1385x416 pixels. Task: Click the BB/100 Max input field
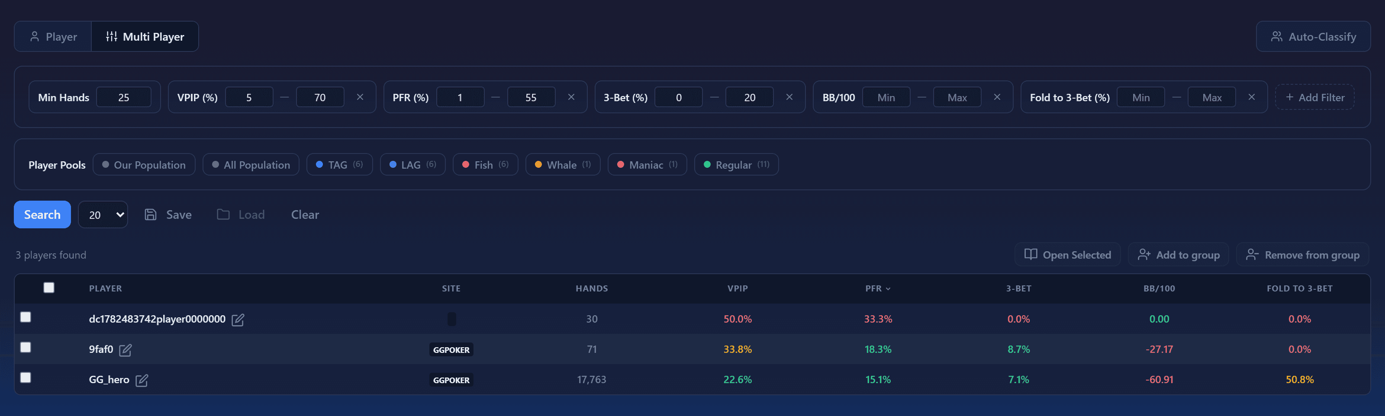(x=957, y=97)
